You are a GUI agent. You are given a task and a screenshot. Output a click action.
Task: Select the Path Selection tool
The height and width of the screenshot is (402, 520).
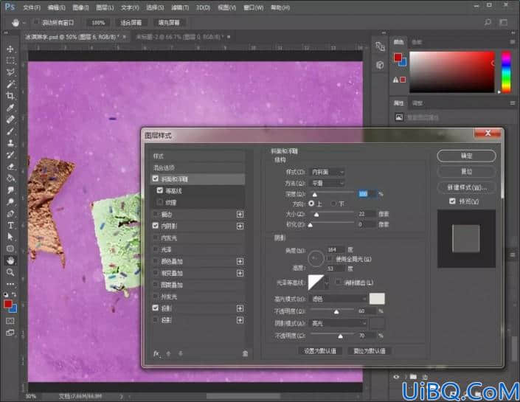[x=10, y=237]
